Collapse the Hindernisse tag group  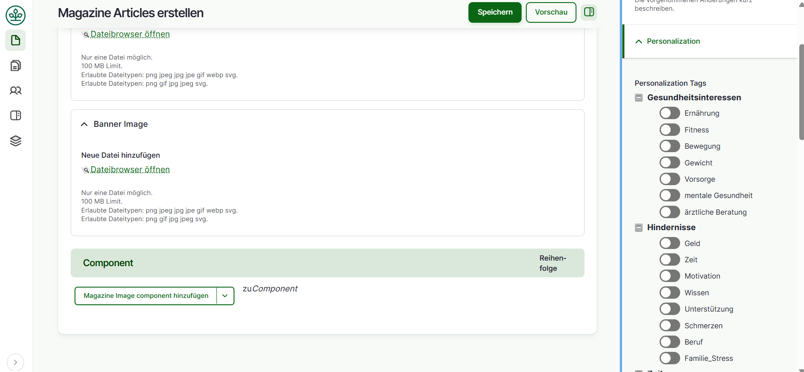(x=639, y=228)
